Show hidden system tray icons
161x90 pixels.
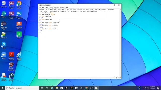143,88
